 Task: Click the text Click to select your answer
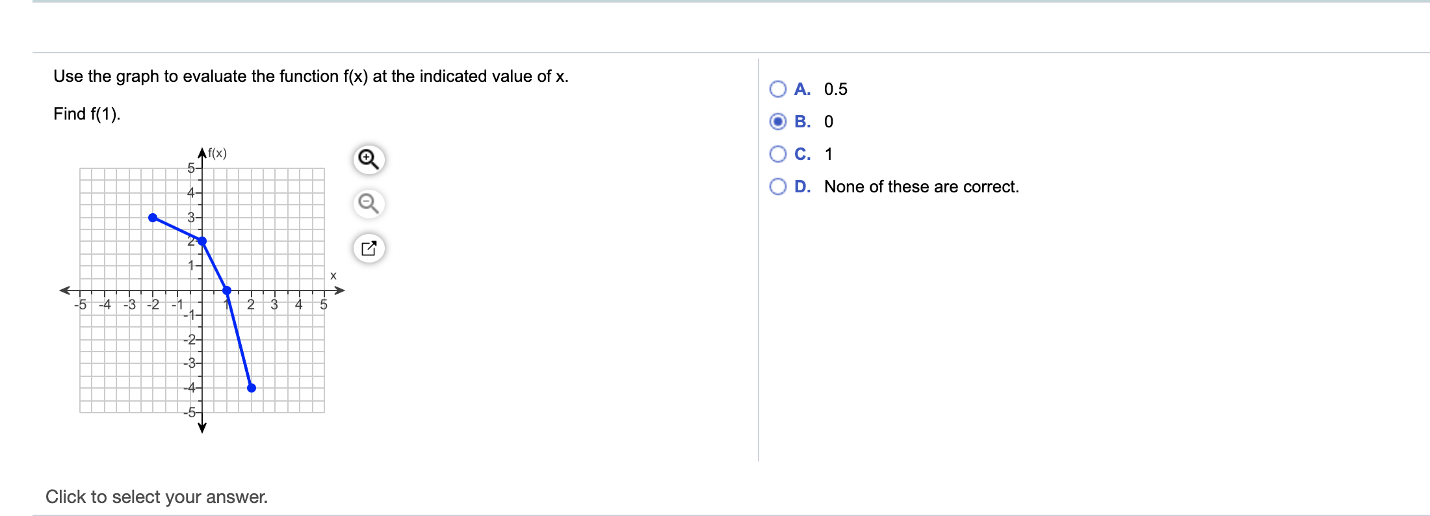pyautogui.click(x=157, y=497)
